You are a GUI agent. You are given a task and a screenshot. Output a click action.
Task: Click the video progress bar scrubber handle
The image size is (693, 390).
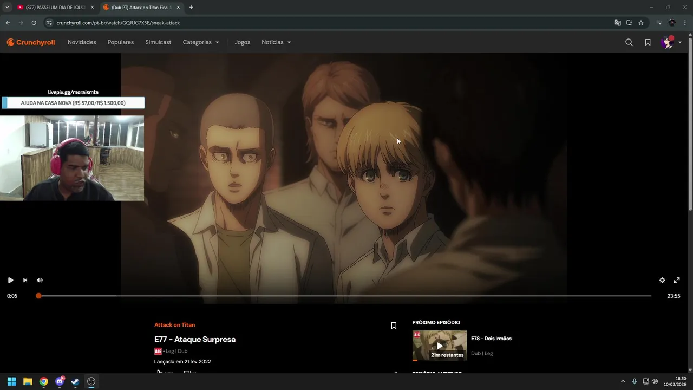pos(38,296)
